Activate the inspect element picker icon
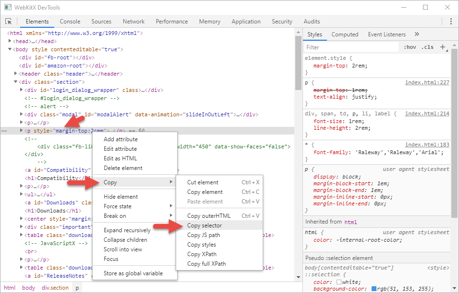The image size is (459, 293). pos(9,21)
